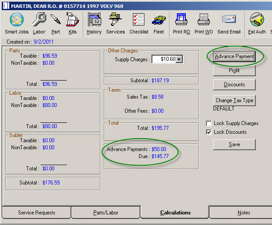Uncheck the Lock Discounts checkbox
Screen dimensions: 272x225
click(x=209, y=133)
